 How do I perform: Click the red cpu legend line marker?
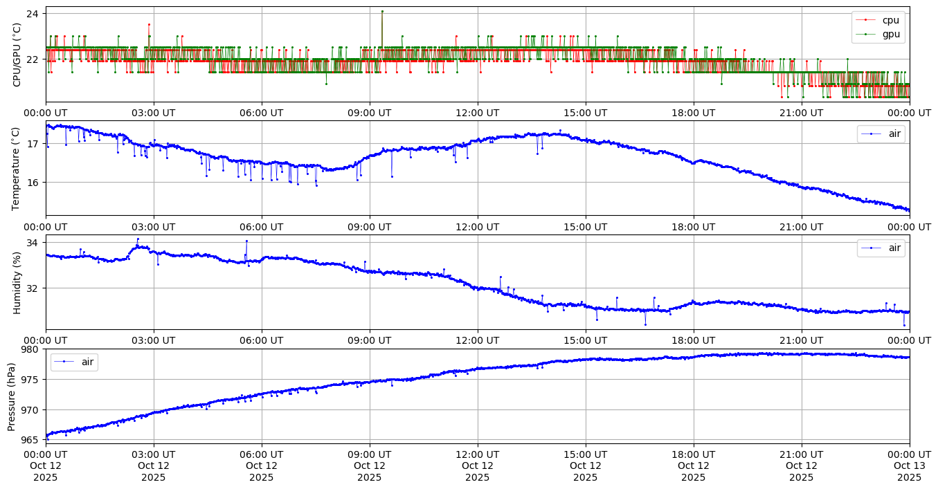(865, 20)
